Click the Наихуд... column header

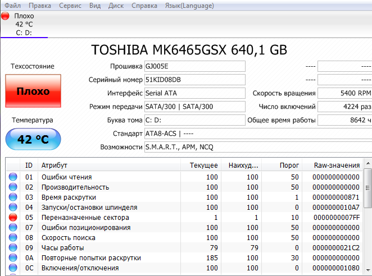pyautogui.click(x=241, y=165)
